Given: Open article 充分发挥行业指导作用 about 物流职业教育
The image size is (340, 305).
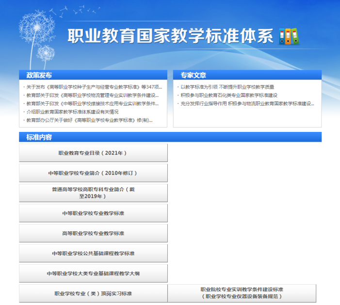Looking at the screenshot, I should [247, 103].
